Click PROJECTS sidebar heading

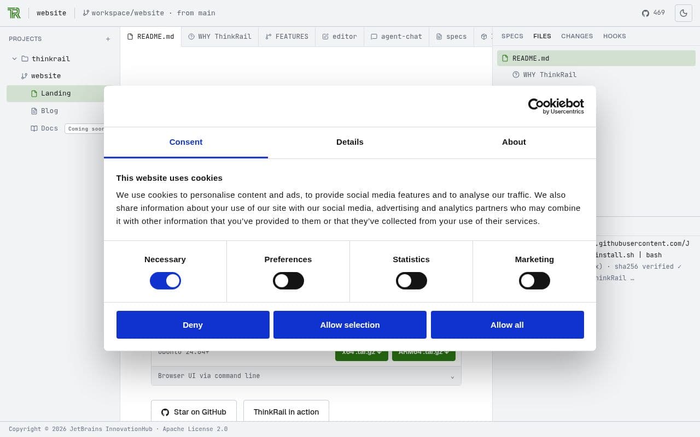pyautogui.click(x=25, y=39)
